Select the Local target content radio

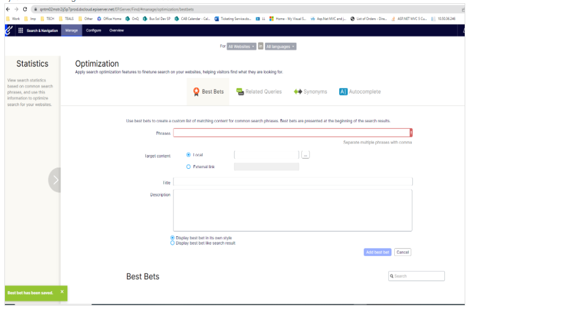(189, 155)
